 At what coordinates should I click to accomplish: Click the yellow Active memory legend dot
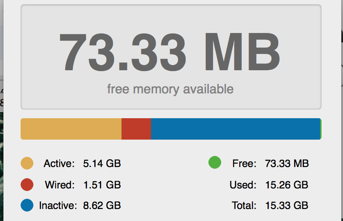coord(27,163)
